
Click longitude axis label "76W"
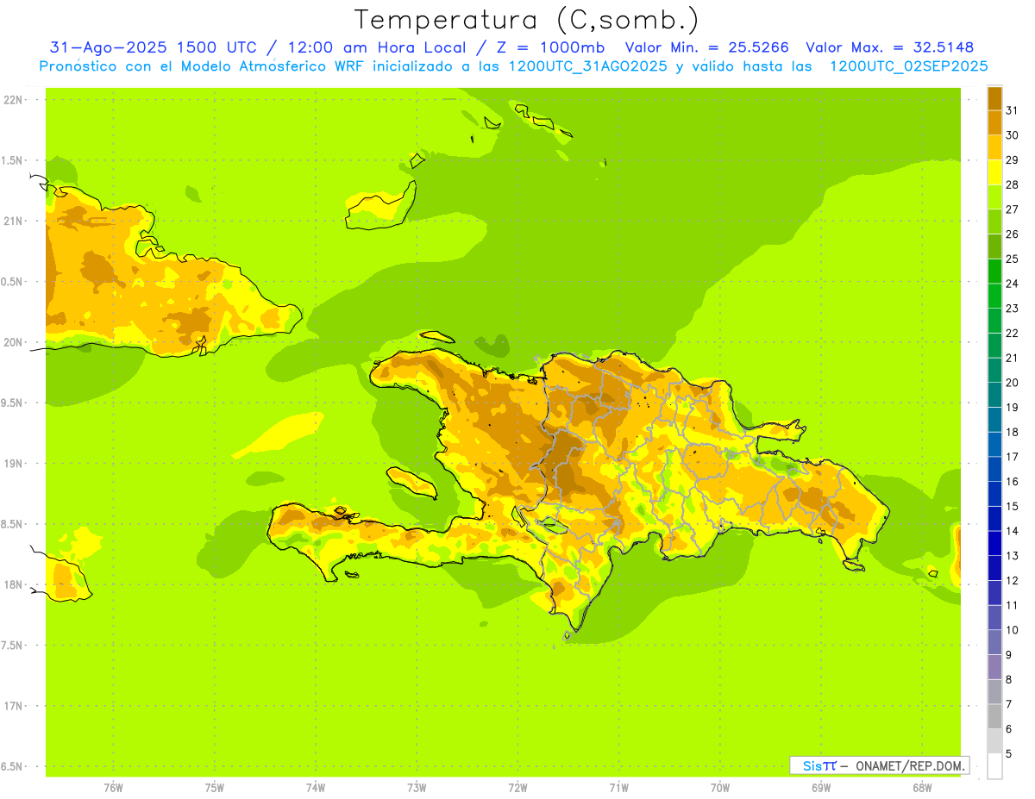[113, 788]
